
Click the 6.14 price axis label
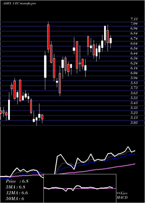134,68
